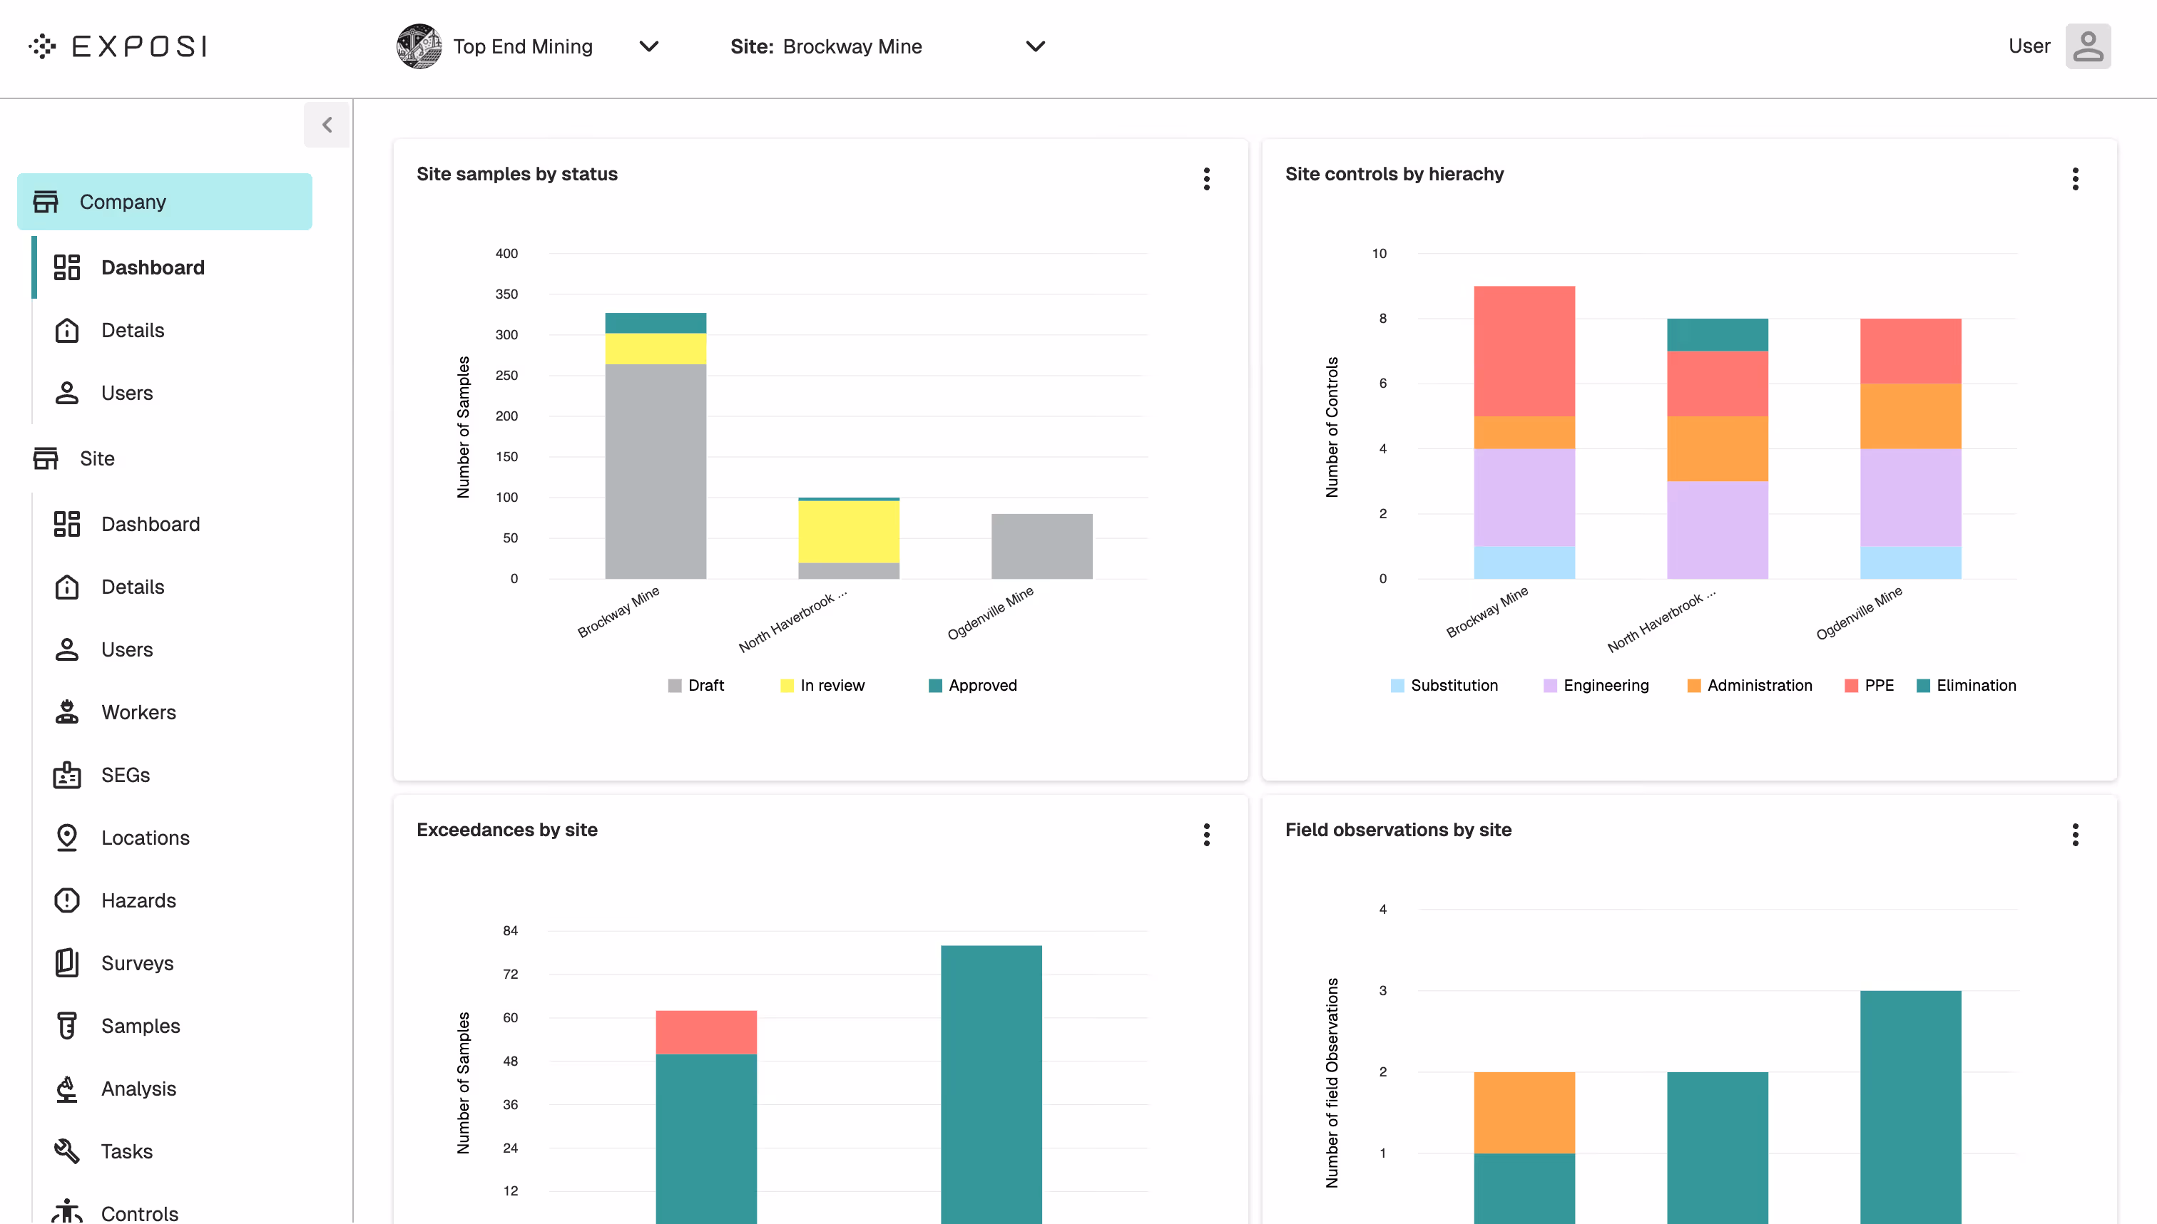The image size is (2157, 1224).
Task: Open options for Site samples by status chart
Action: click(1207, 179)
